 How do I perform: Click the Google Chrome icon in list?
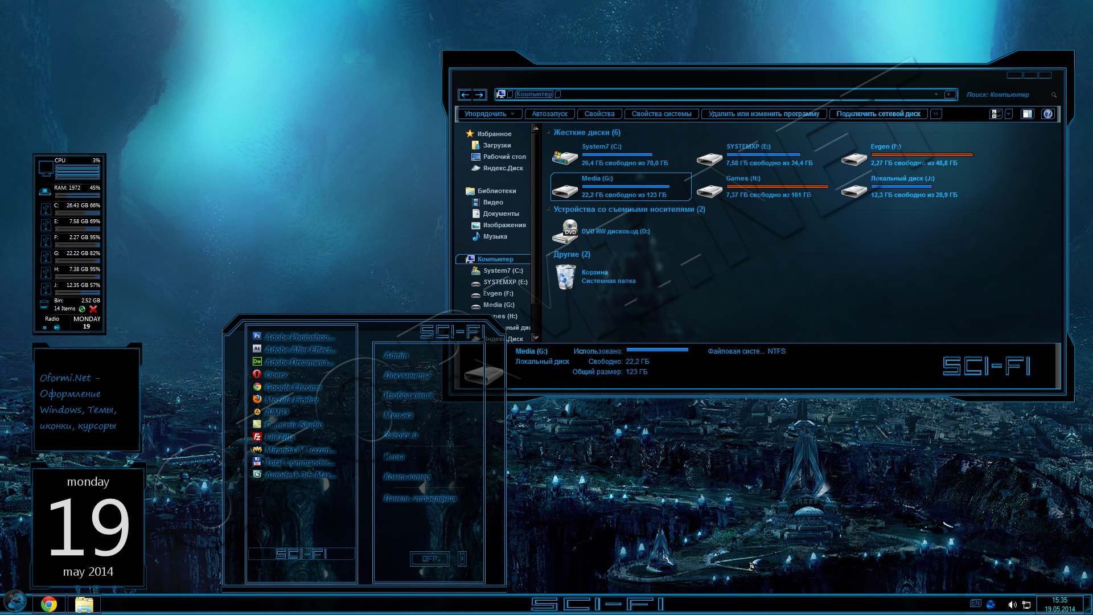point(257,386)
